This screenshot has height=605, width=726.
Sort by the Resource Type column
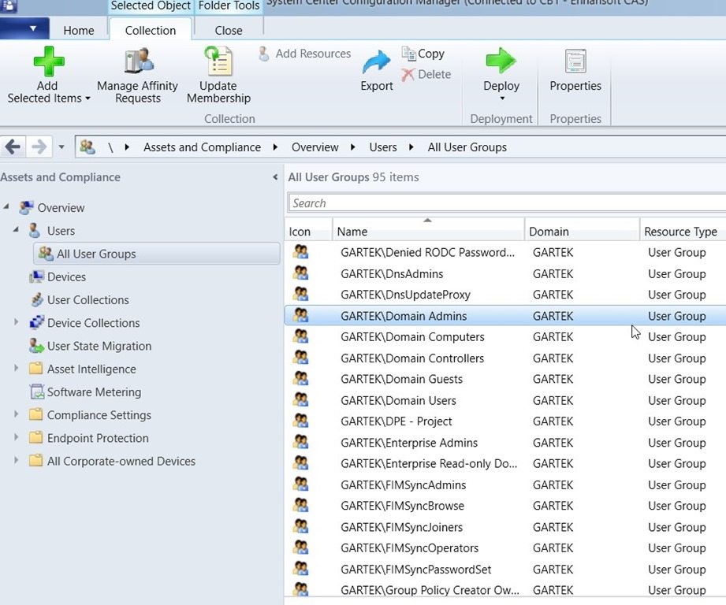point(683,230)
